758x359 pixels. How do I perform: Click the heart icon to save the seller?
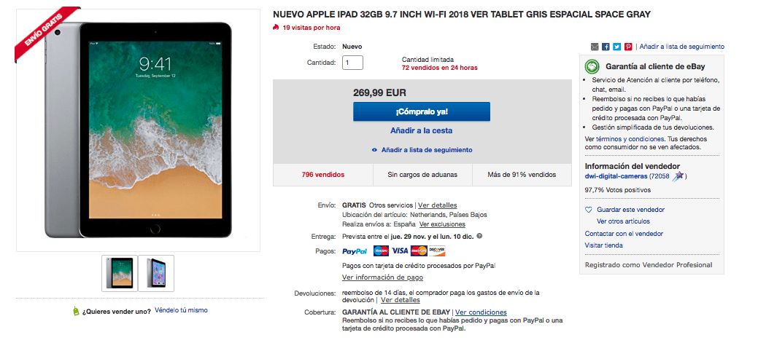[588, 210]
